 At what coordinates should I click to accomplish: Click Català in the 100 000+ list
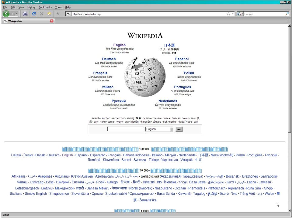tap(16, 155)
